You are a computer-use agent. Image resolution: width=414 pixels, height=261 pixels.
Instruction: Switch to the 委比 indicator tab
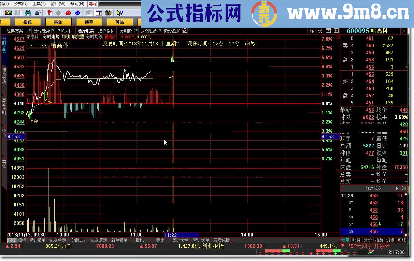[160, 240]
